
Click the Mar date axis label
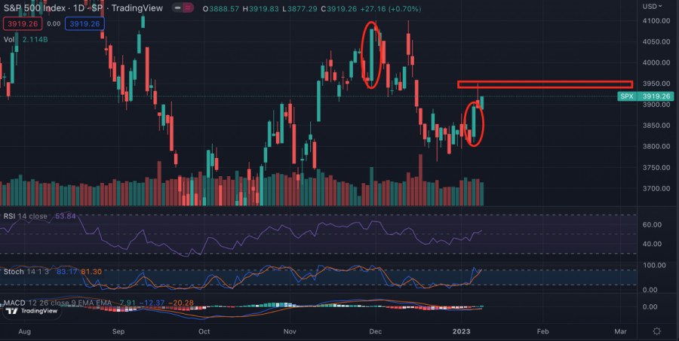[621, 331]
